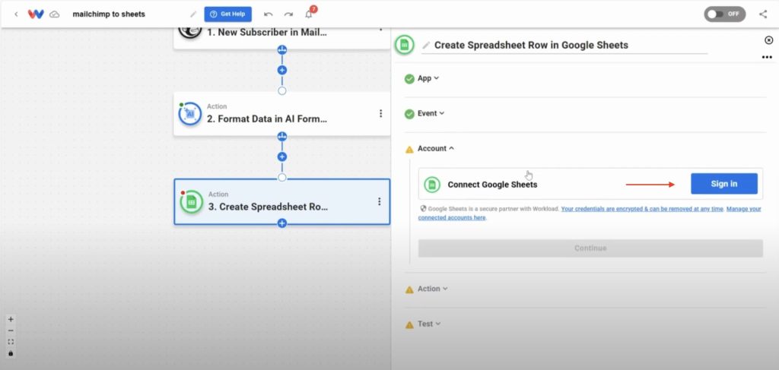Add a step below Format Data step

[282, 157]
